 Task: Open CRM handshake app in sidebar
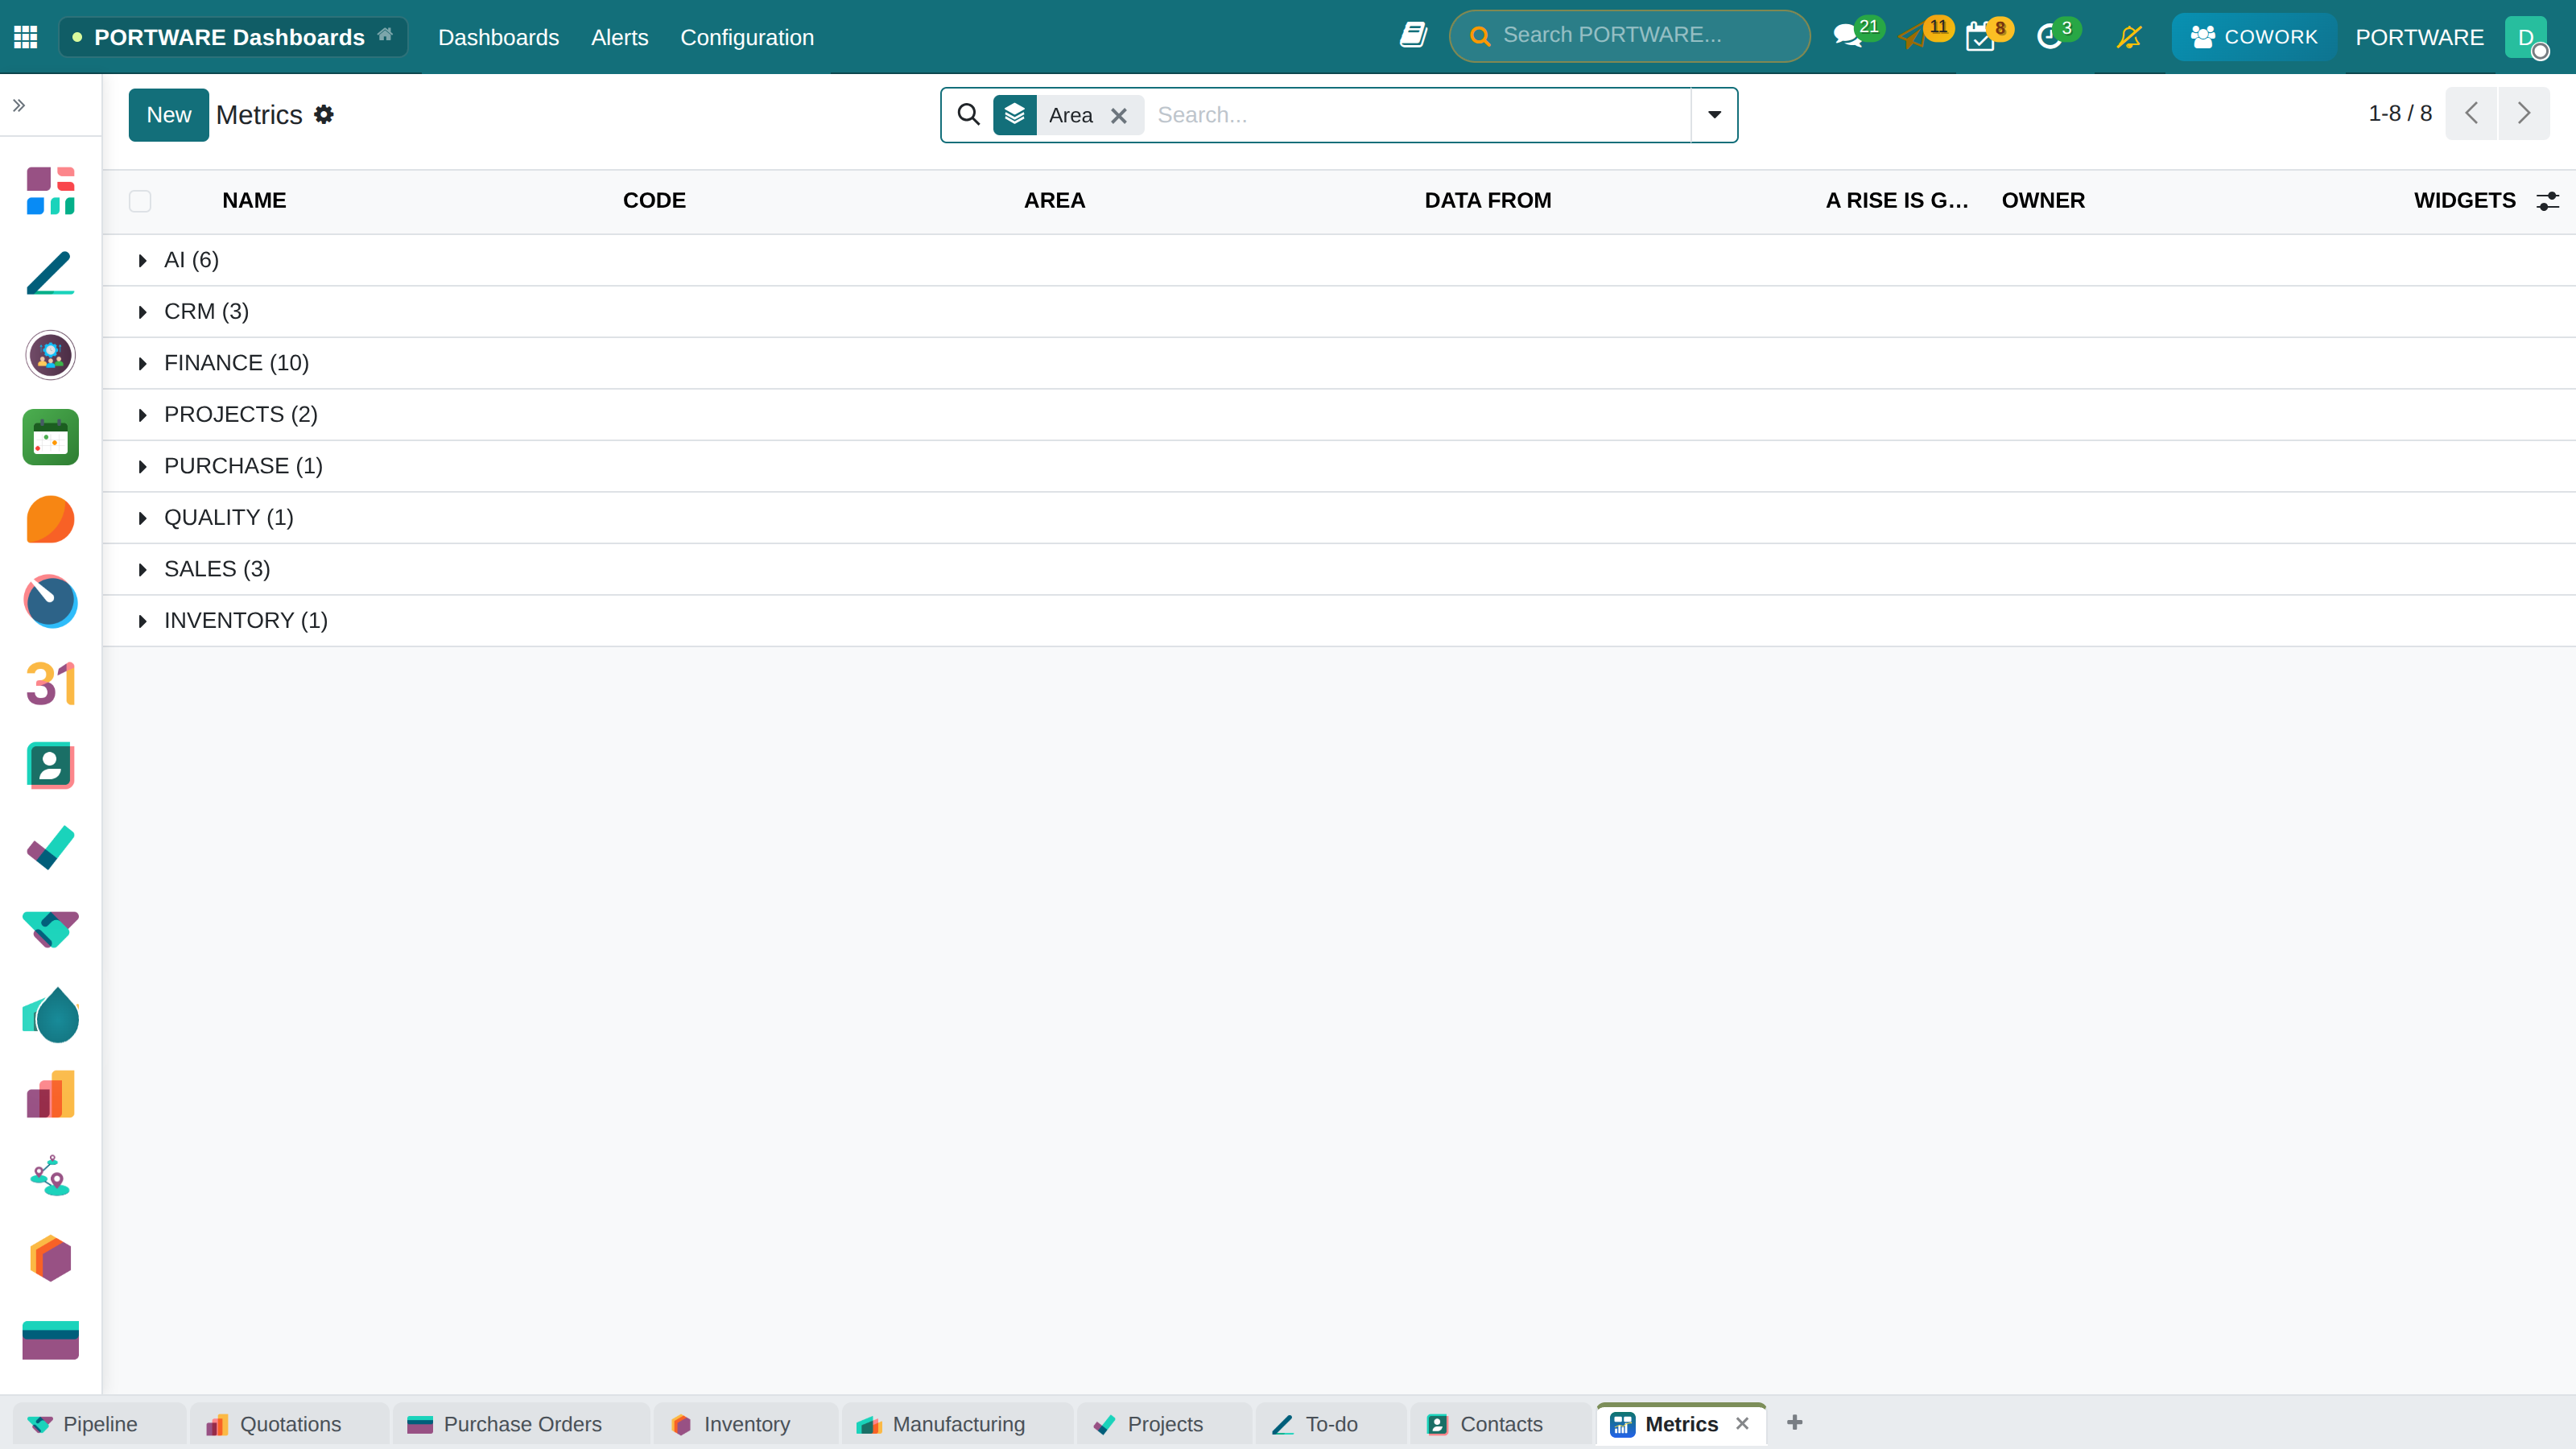coord(50,930)
